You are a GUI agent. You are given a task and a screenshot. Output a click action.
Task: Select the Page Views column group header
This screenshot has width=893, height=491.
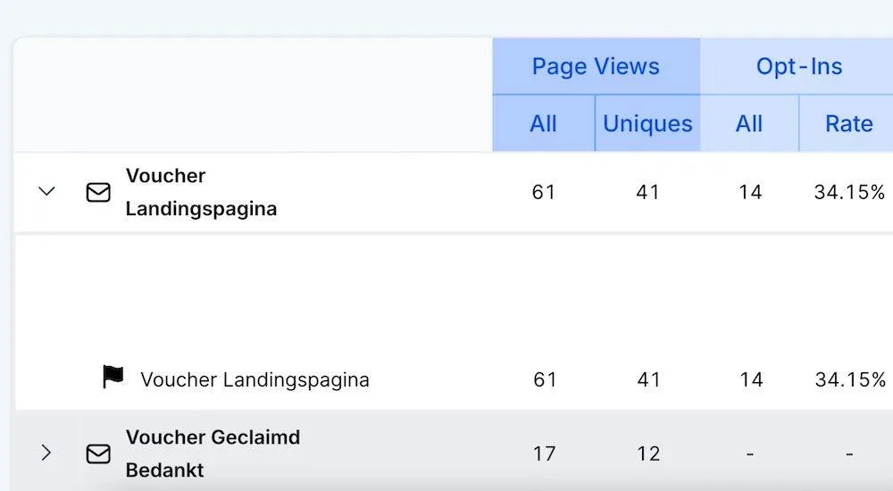596,67
